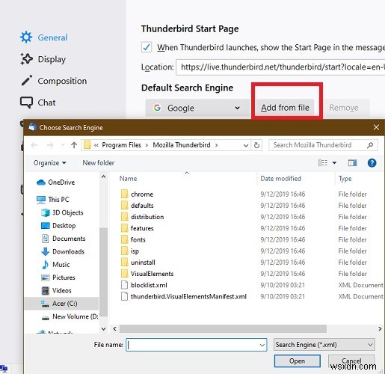Screen dimensions: 385x374
Task: Sort files by Type column
Action: tap(345, 179)
